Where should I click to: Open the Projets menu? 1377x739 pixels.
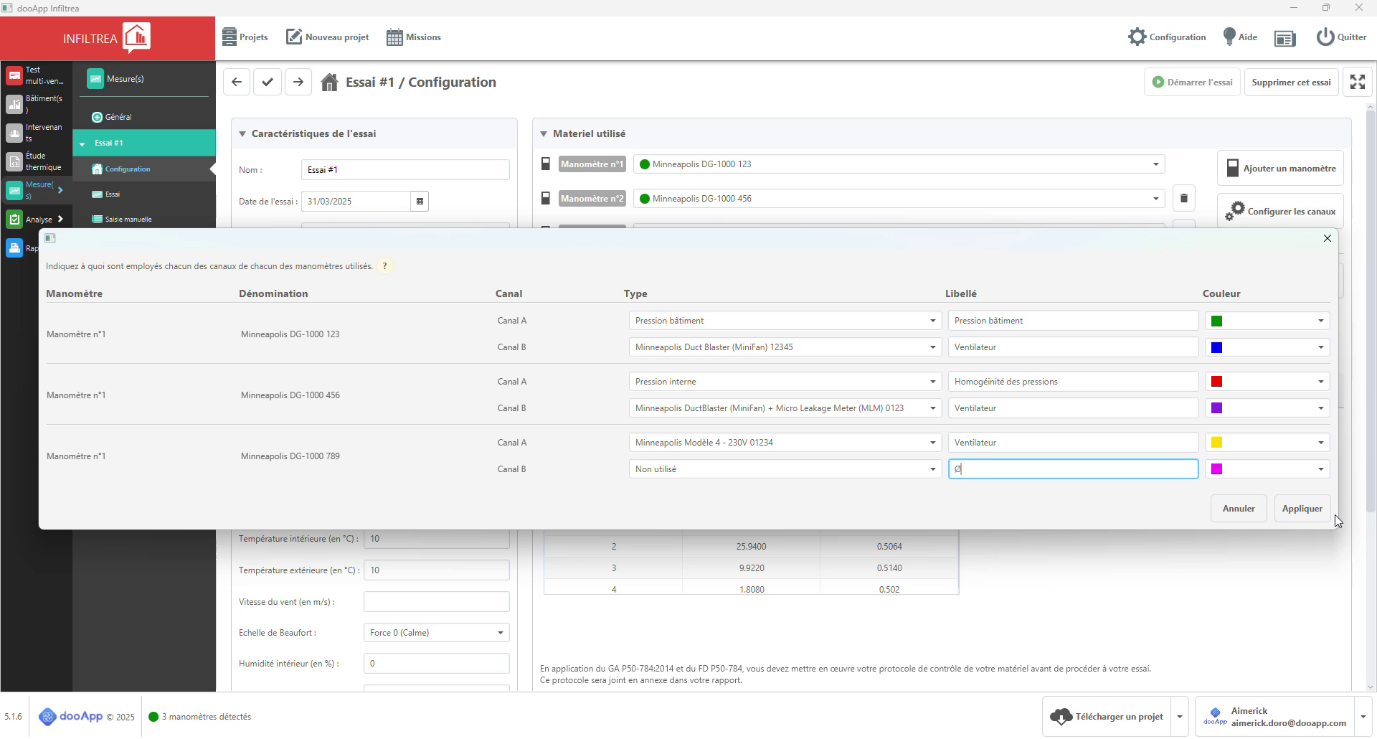245,37
